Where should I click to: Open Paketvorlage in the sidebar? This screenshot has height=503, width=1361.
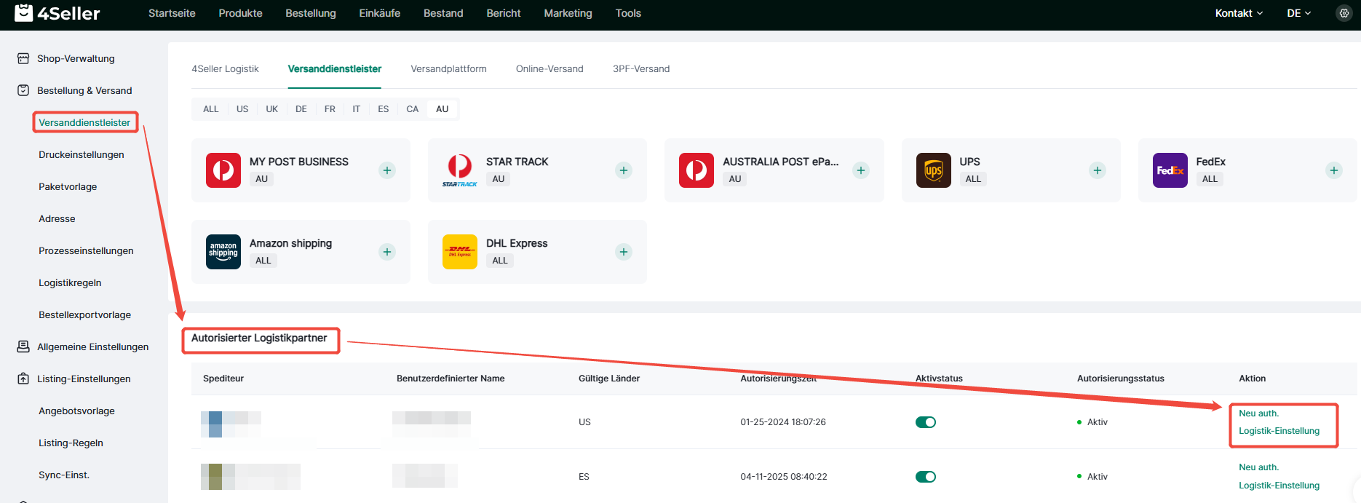pos(68,186)
